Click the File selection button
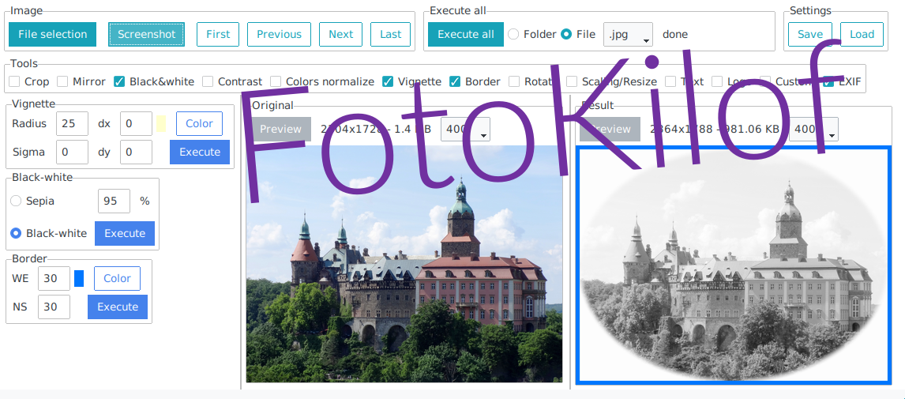 53,34
